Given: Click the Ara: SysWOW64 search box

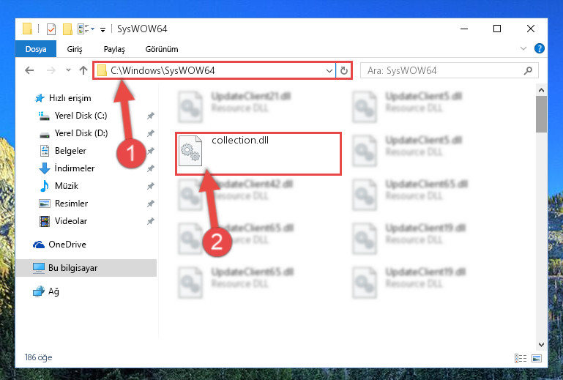Looking at the screenshot, I should (450, 70).
